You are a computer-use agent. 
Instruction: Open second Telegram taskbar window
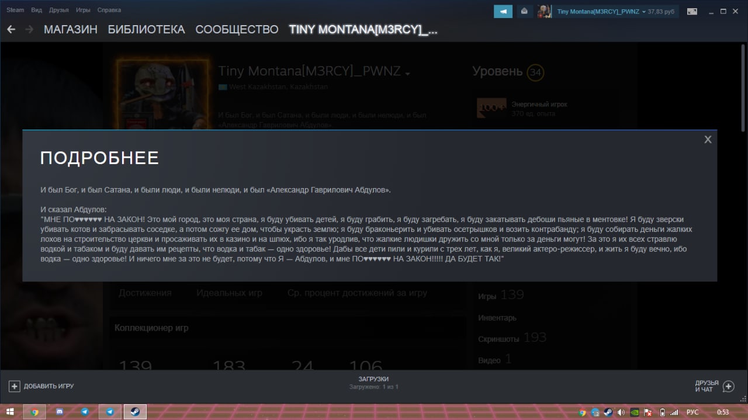pos(110,412)
